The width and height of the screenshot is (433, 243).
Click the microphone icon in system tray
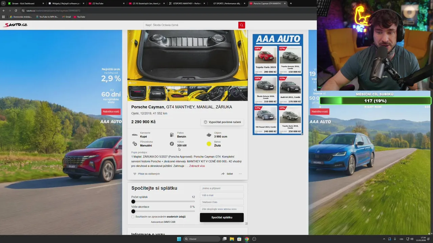tap(395, 239)
